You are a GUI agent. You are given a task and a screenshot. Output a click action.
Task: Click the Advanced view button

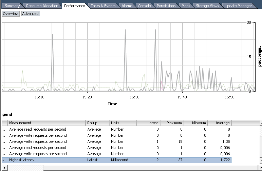(x=31, y=14)
